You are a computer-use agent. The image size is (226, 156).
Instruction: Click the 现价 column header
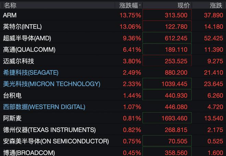coord(184,5)
